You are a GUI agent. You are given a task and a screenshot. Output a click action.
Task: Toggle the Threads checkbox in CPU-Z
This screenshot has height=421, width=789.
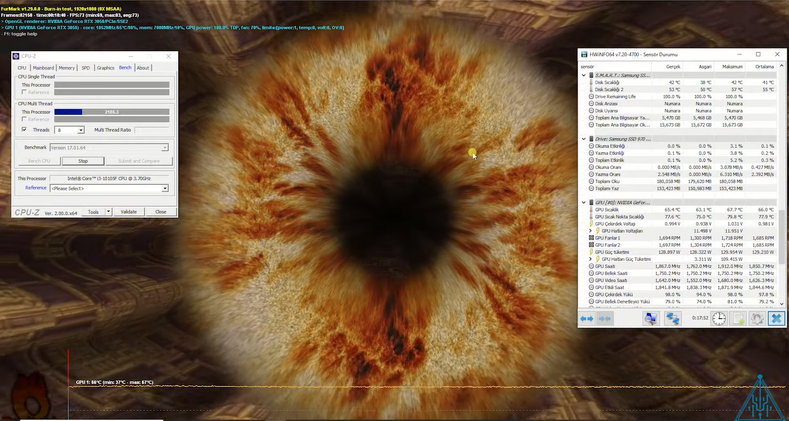pyautogui.click(x=24, y=130)
